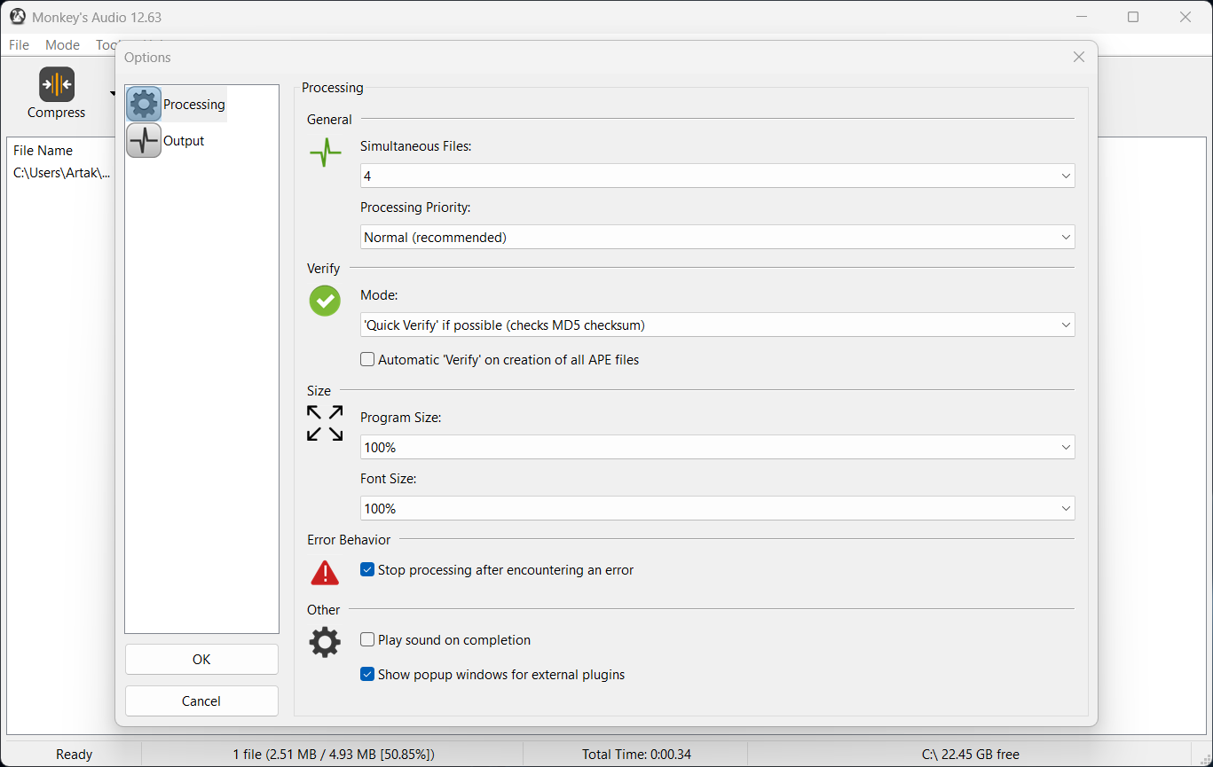
Task: Click the green checkmark Verify icon
Action: click(x=325, y=301)
